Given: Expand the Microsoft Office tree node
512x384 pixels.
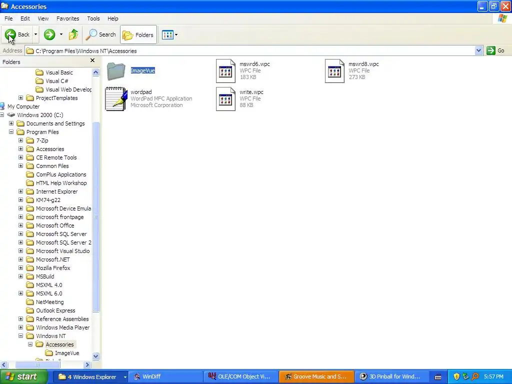Looking at the screenshot, I should point(20,225).
